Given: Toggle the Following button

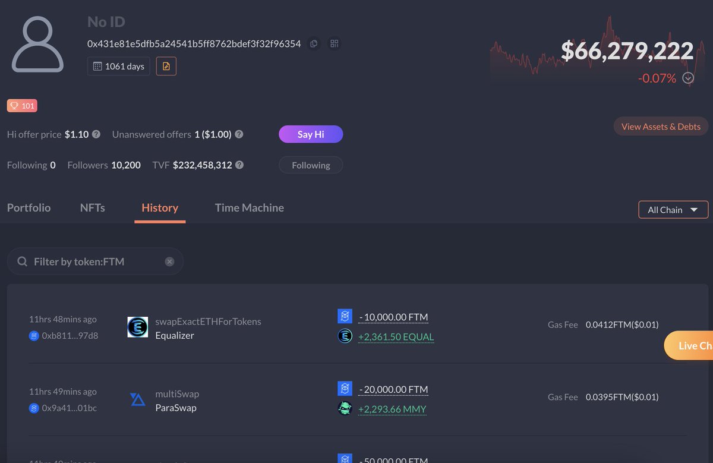Looking at the screenshot, I should 311,165.
